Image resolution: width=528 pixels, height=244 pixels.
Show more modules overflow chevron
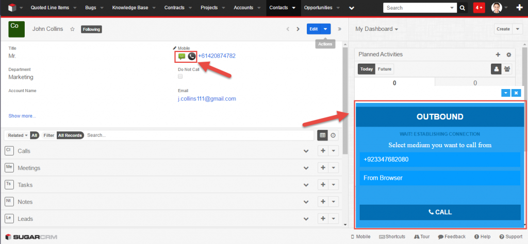point(352,8)
